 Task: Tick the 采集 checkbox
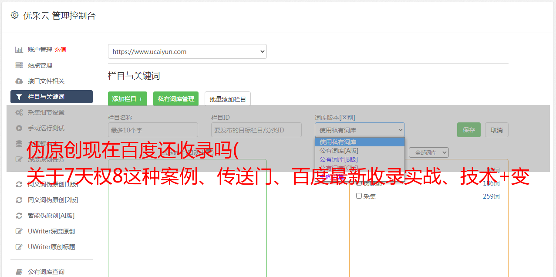359,196
